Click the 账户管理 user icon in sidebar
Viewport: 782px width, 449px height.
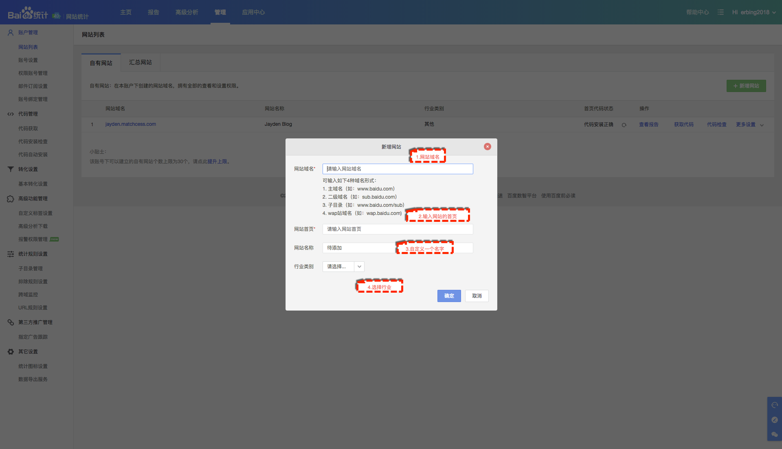(x=11, y=33)
